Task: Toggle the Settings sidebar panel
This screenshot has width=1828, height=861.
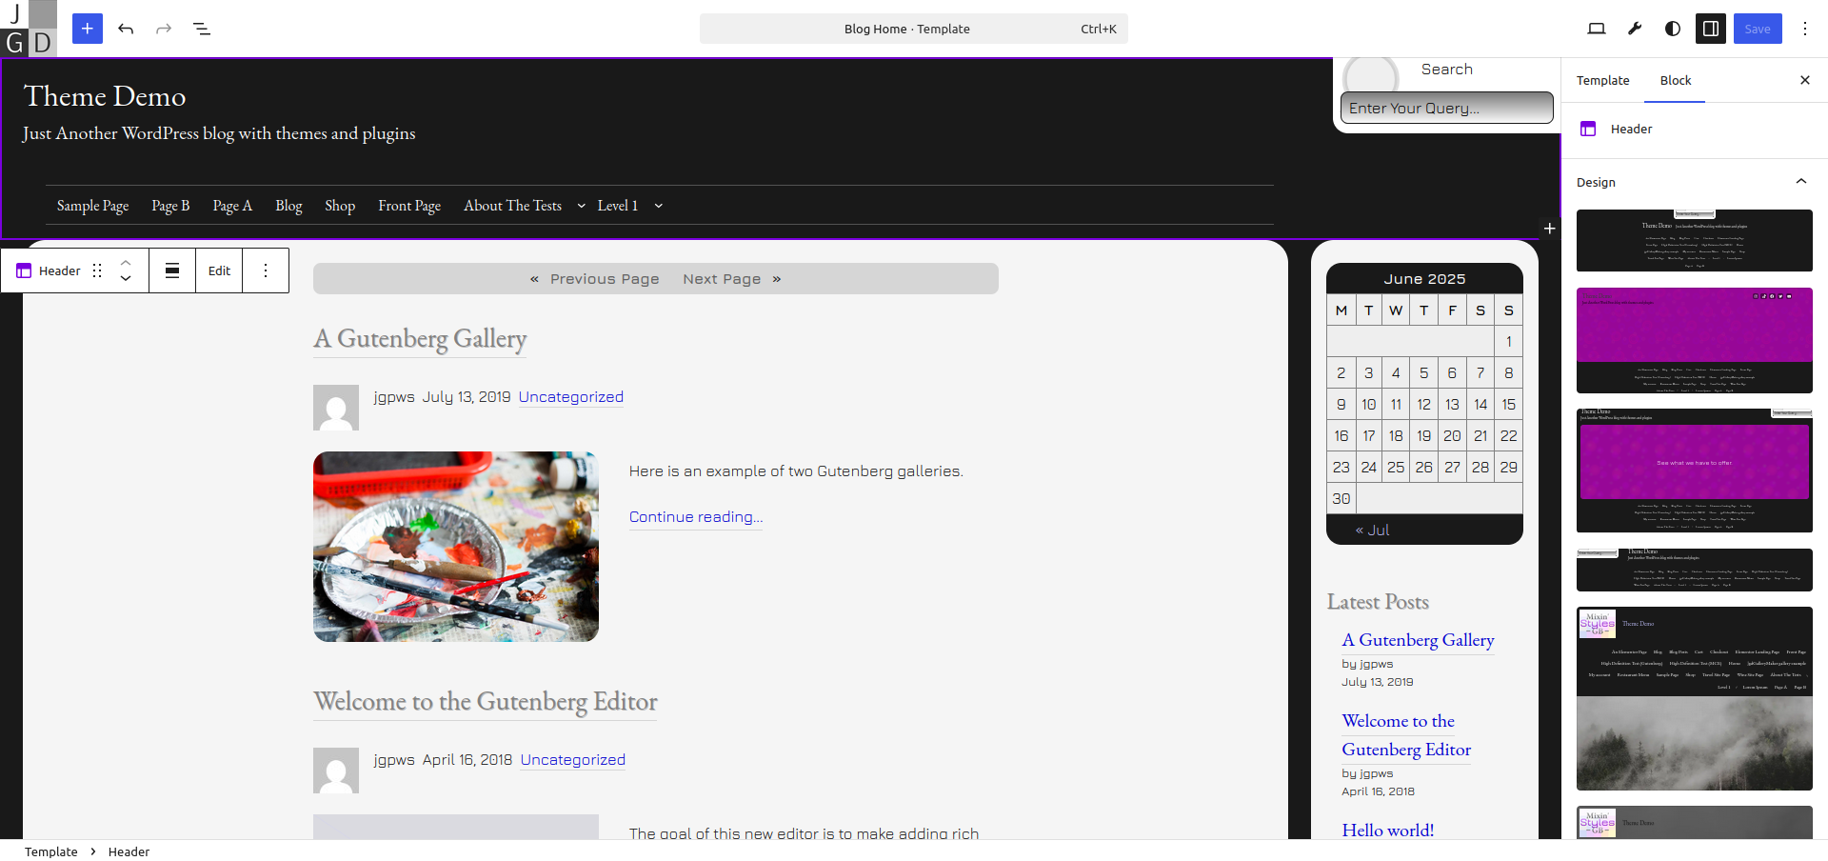Action: pos(1711,29)
